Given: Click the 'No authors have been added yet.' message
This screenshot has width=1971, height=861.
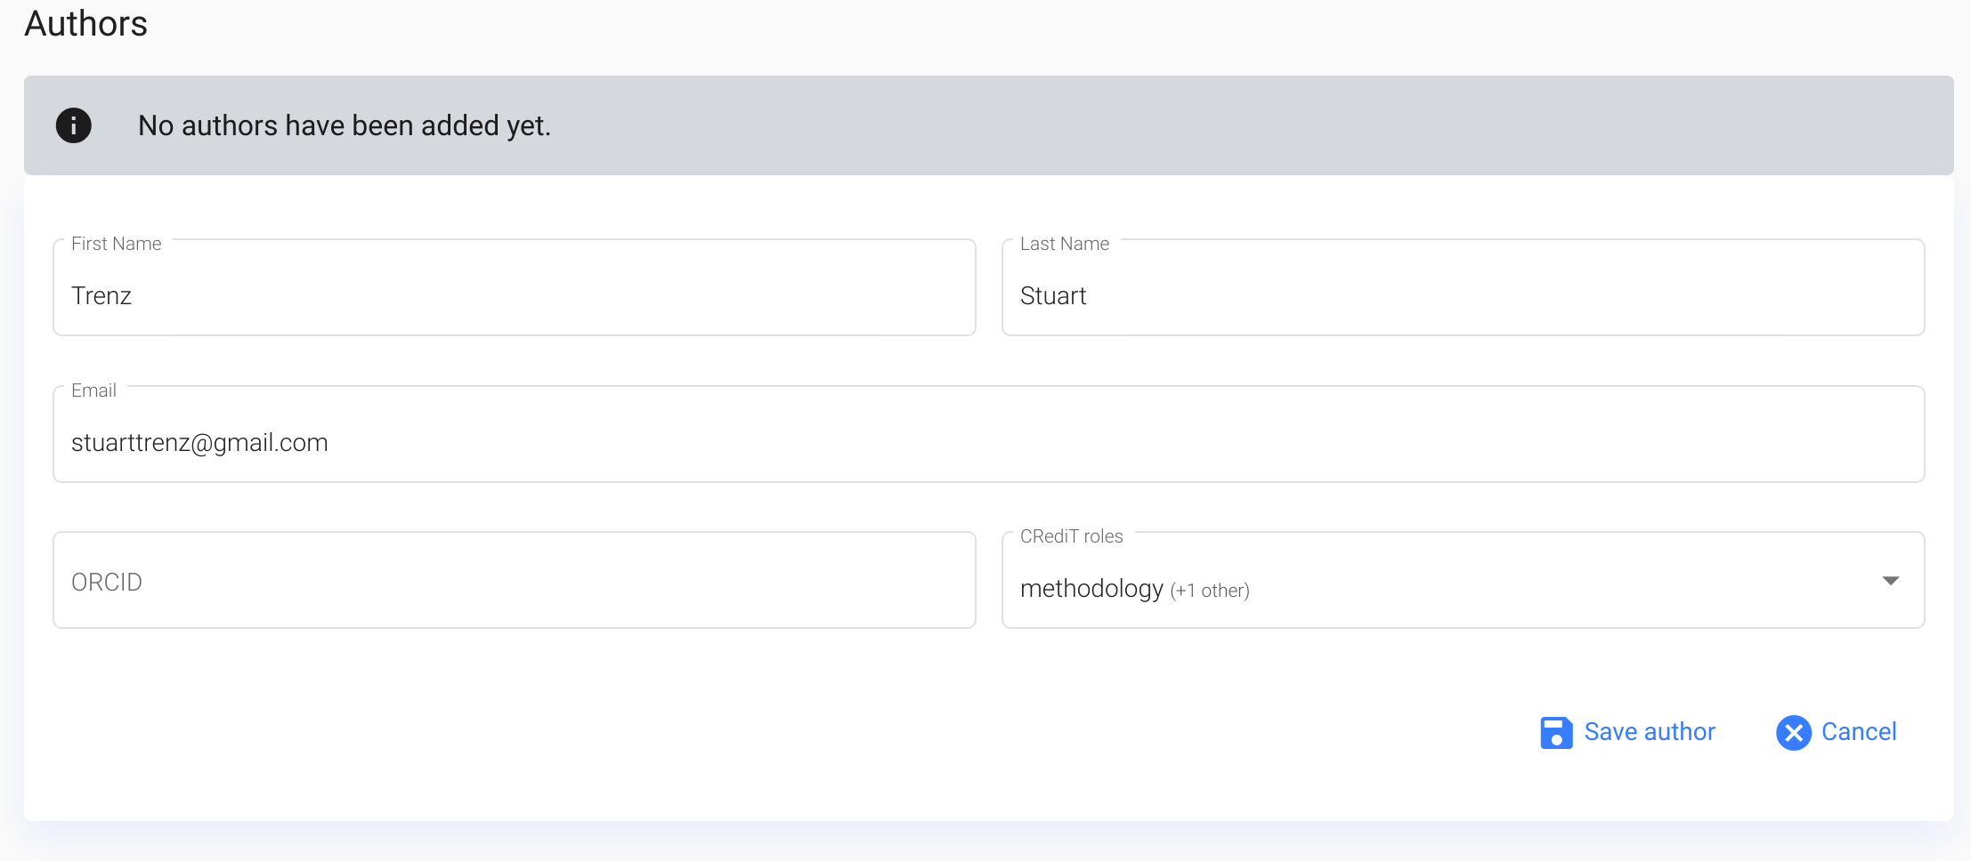Looking at the screenshot, I should pos(345,125).
